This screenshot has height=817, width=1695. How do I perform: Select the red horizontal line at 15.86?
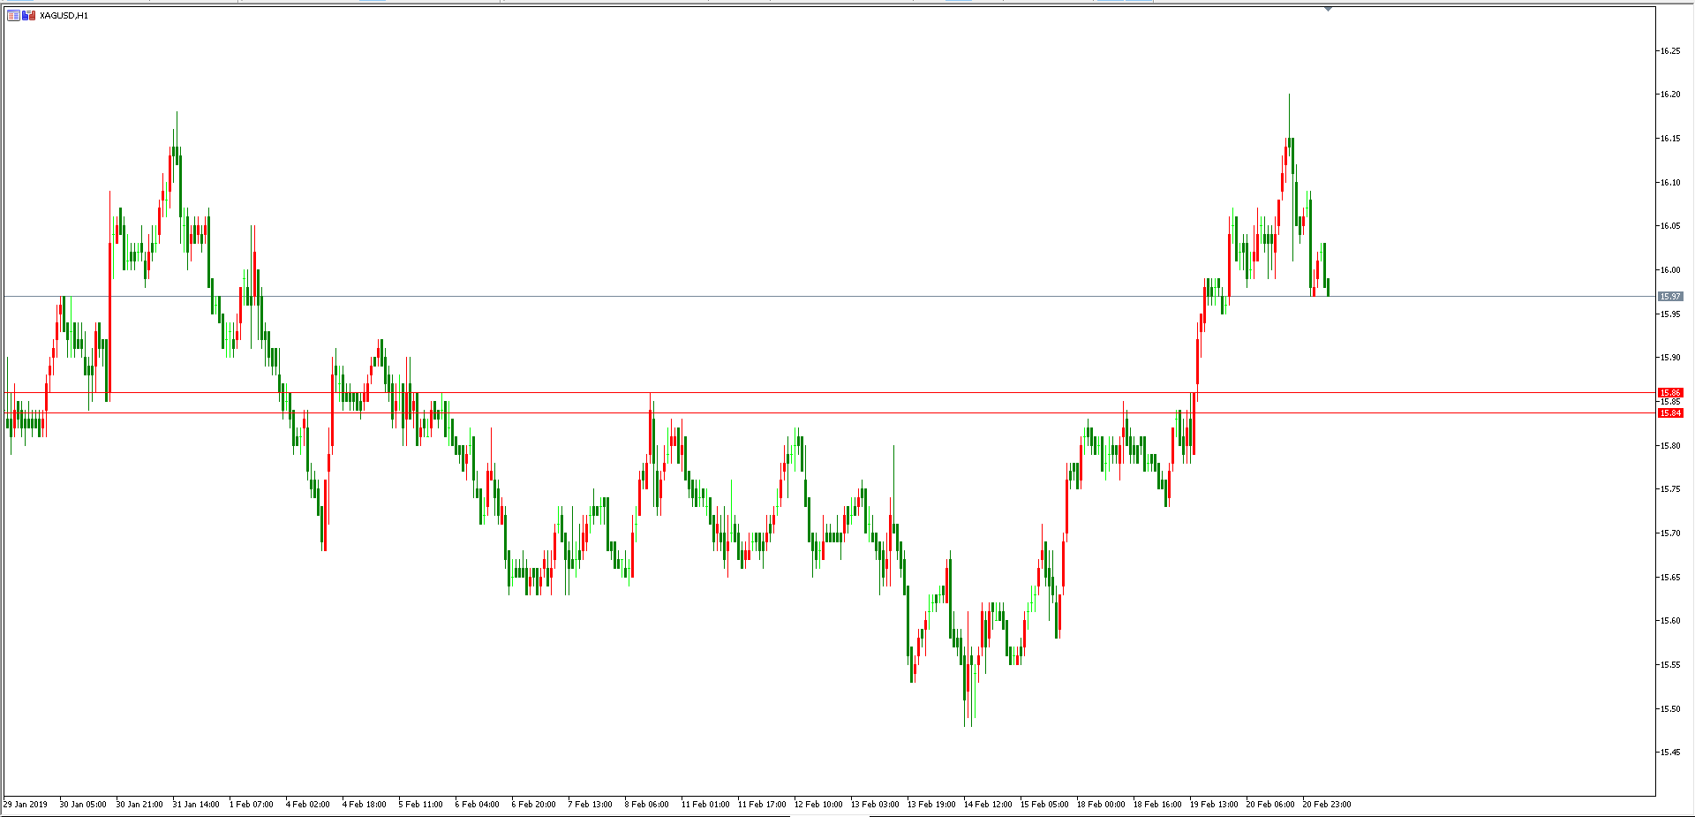pos(830,392)
